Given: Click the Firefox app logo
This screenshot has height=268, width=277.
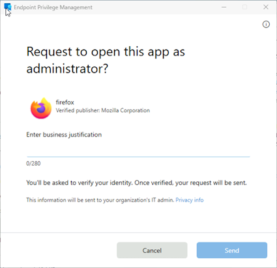Looking at the screenshot, I should [x=41, y=108].
